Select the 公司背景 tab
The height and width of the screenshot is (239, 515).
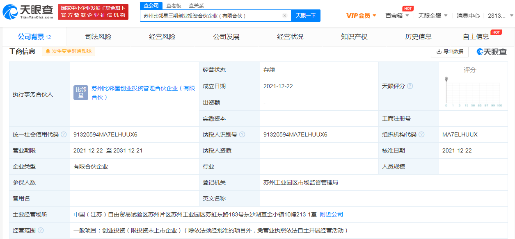click(34, 37)
